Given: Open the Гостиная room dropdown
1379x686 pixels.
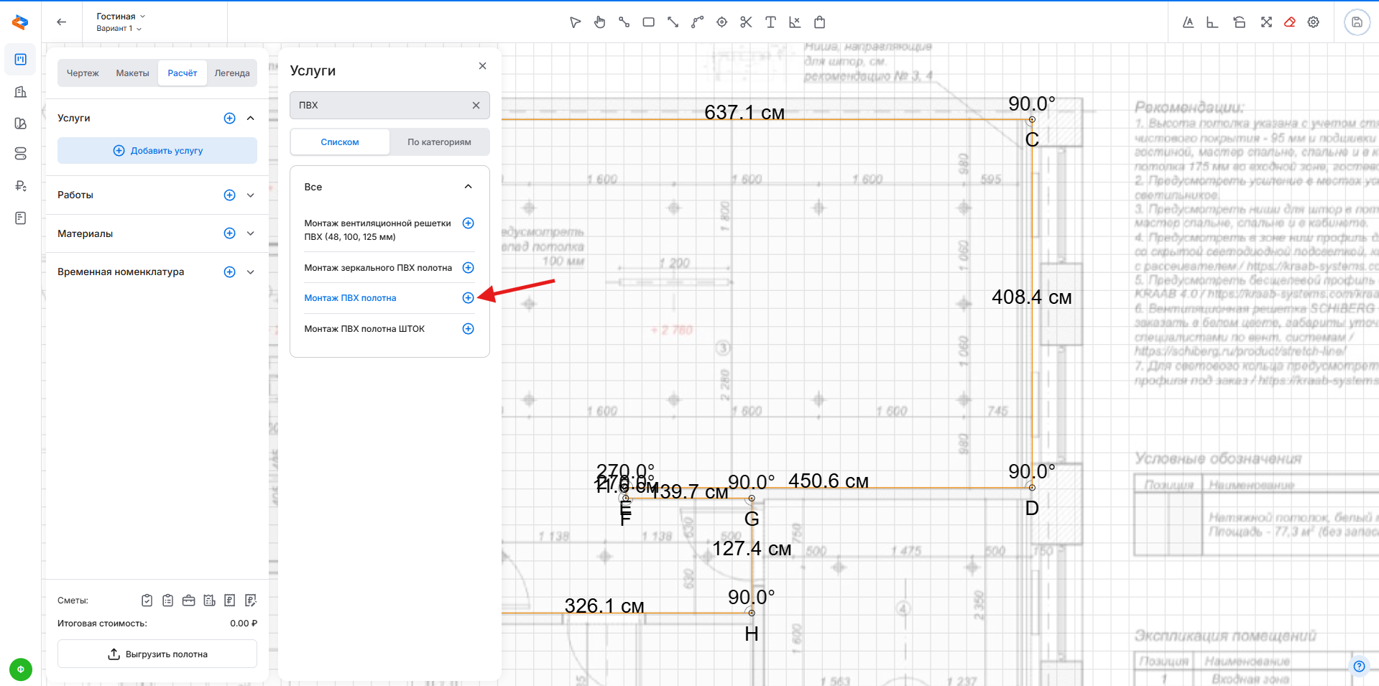Looking at the screenshot, I should click(x=121, y=16).
